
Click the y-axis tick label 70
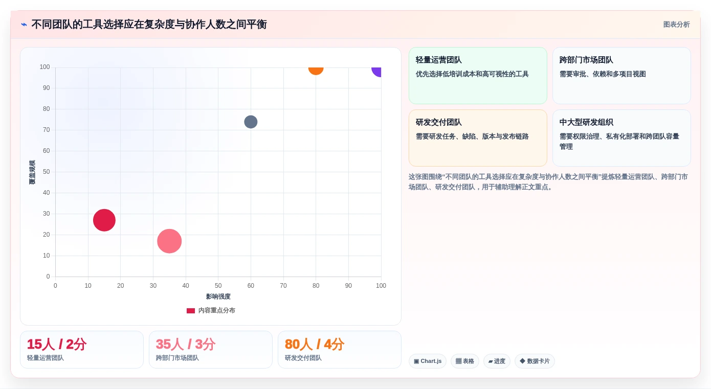47,130
